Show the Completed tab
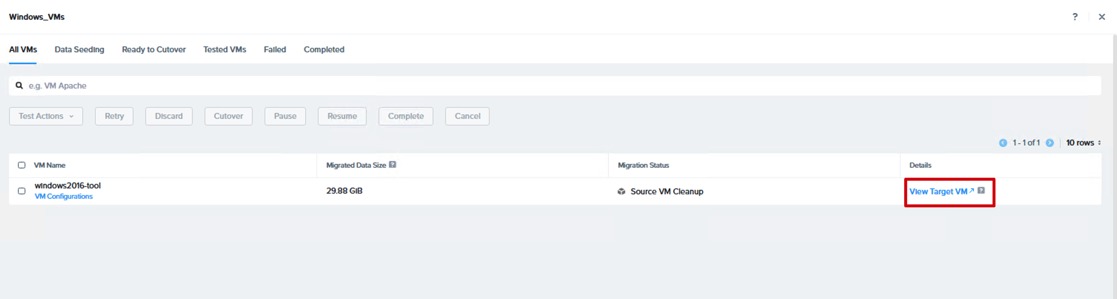This screenshot has height=299, width=1117. (x=324, y=49)
